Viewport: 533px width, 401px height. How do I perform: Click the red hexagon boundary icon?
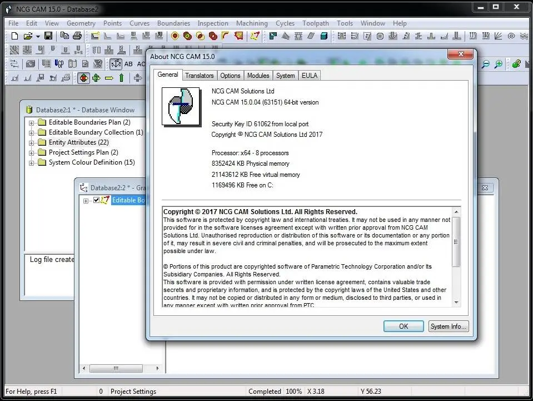pyautogui.click(x=175, y=36)
